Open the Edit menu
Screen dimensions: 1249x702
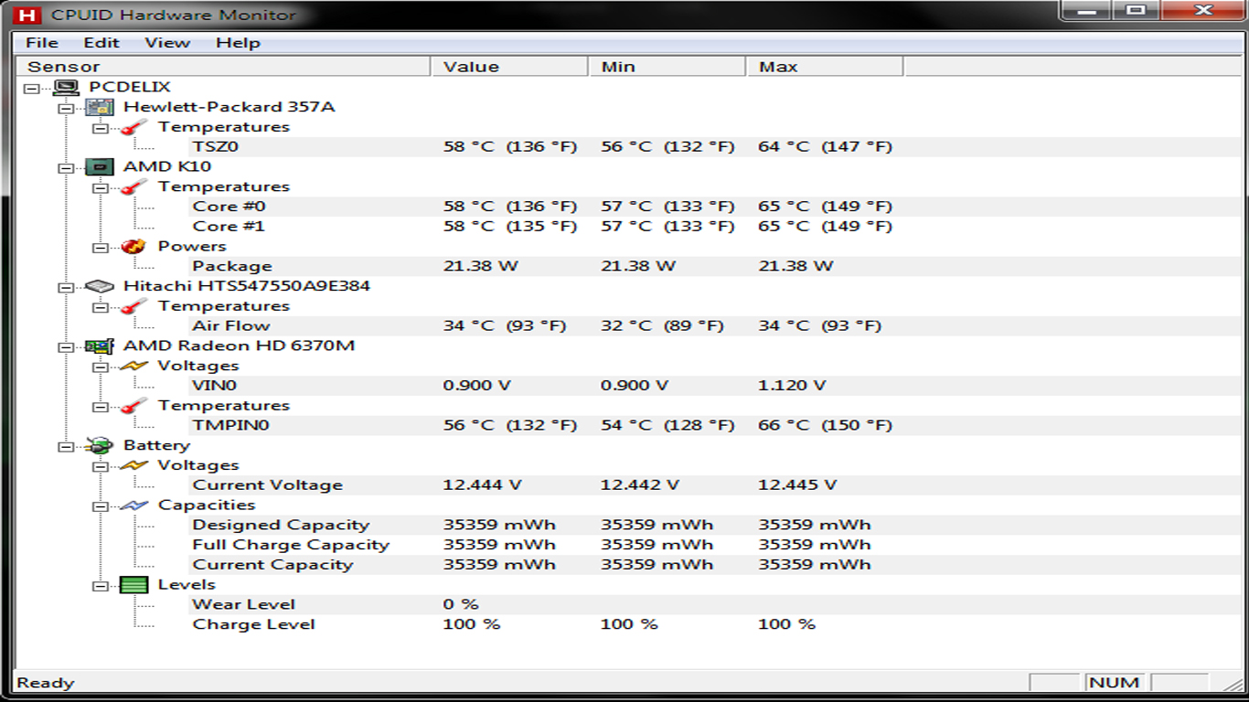coord(101,43)
